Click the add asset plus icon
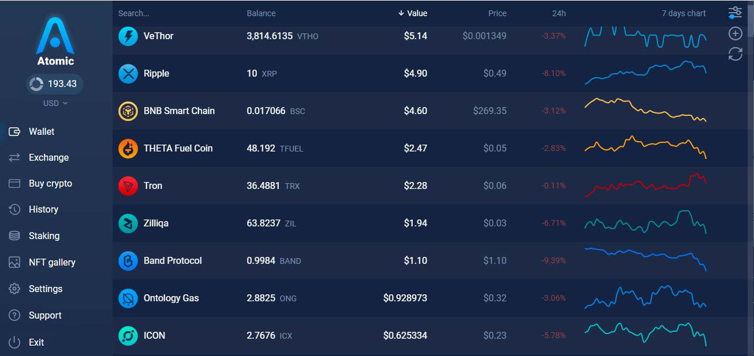This screenshot has width=754, height=356. click(x=735, y=33)
